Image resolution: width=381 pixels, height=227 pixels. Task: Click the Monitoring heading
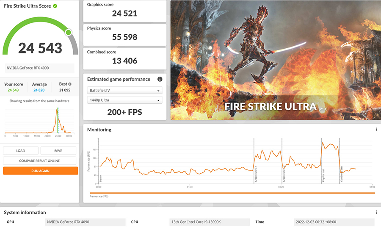point(99,130)
